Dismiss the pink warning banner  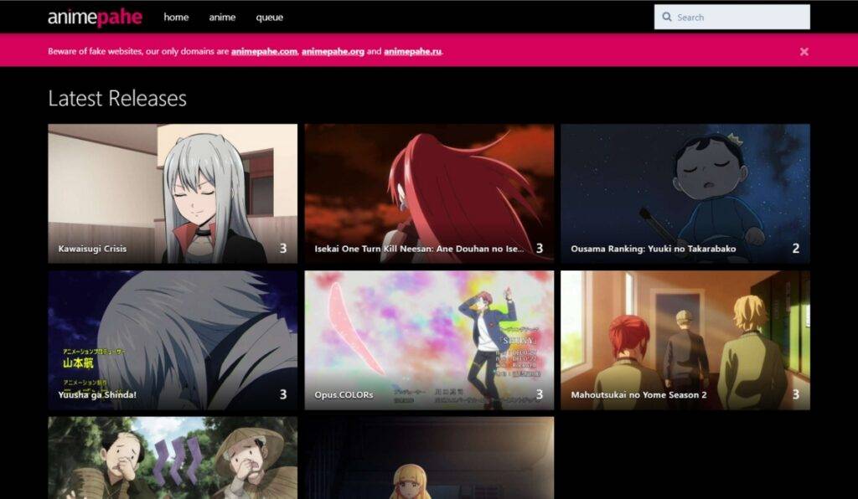804,51
